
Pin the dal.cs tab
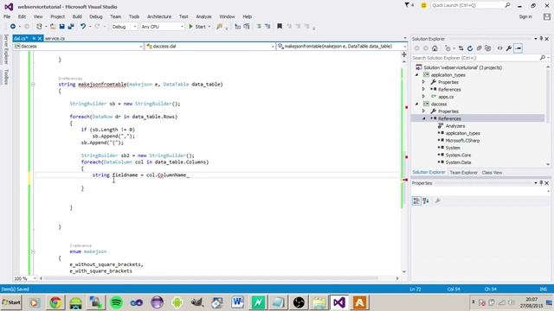point(34,38)
